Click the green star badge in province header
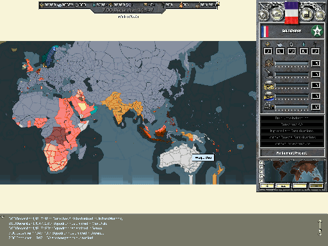 (317, 31)
